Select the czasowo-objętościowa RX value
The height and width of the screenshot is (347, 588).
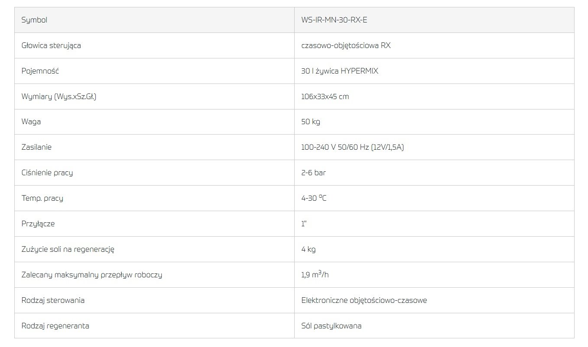[346, 45]
